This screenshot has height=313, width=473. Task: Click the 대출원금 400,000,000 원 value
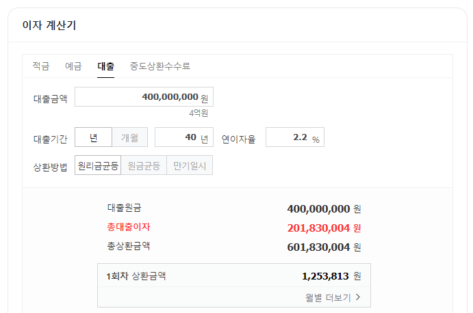click(324, 208)
